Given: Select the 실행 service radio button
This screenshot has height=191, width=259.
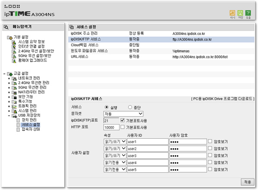Looking at the screenshot, I should (x=107, y=107).
